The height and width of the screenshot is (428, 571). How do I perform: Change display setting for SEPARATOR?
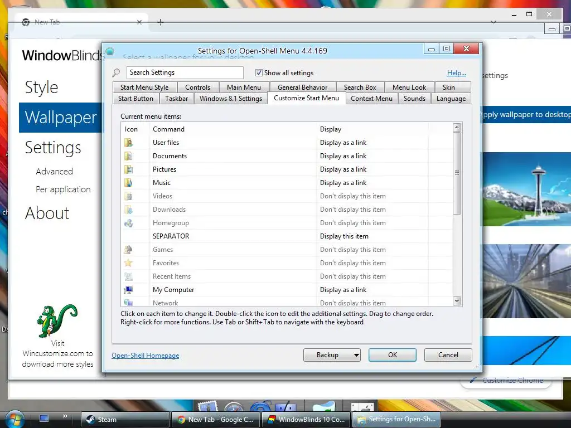click(x=344, y=236)
